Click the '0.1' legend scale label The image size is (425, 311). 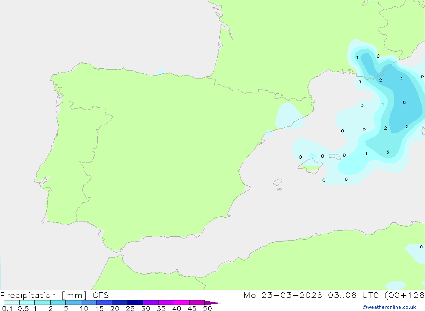[x=7, y=308]
